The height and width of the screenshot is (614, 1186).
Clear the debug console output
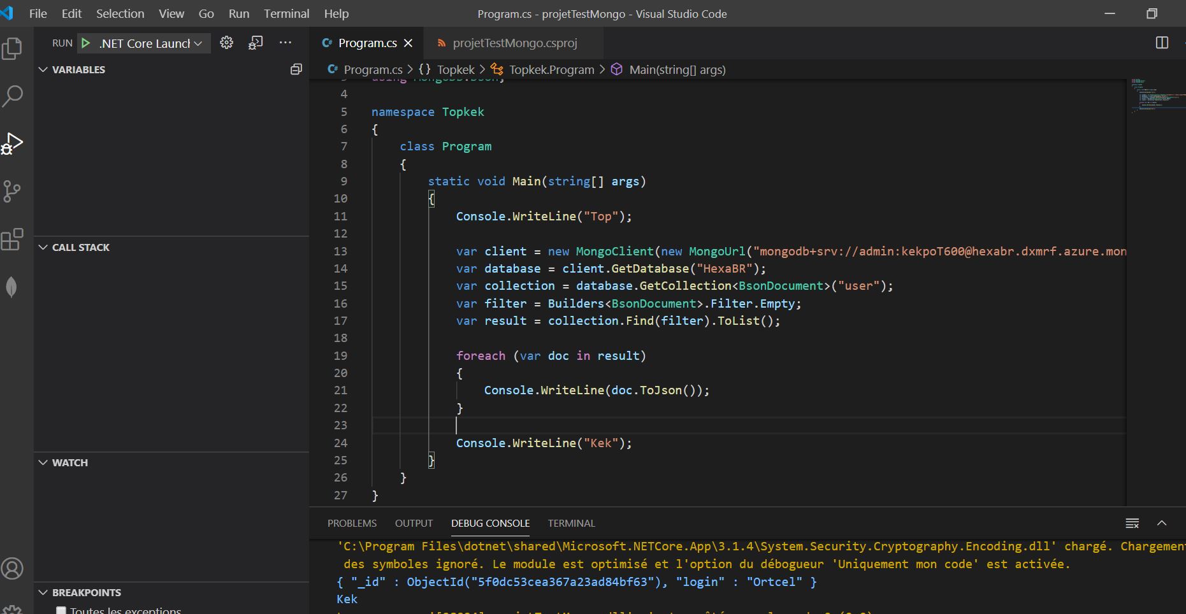tap(1132, 523)
